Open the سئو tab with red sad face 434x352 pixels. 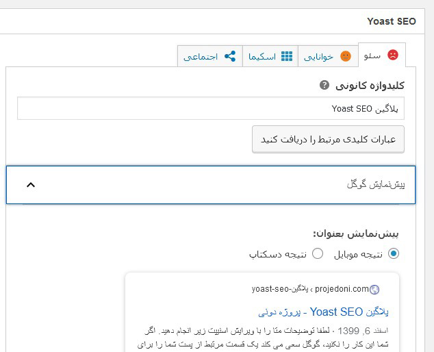[382, 55]
